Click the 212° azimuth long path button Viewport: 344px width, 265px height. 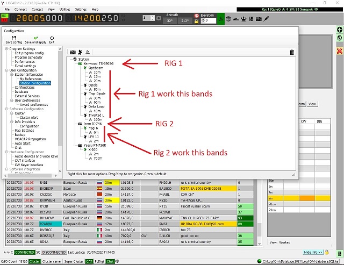pyautogui.click(x=185, y=20)
